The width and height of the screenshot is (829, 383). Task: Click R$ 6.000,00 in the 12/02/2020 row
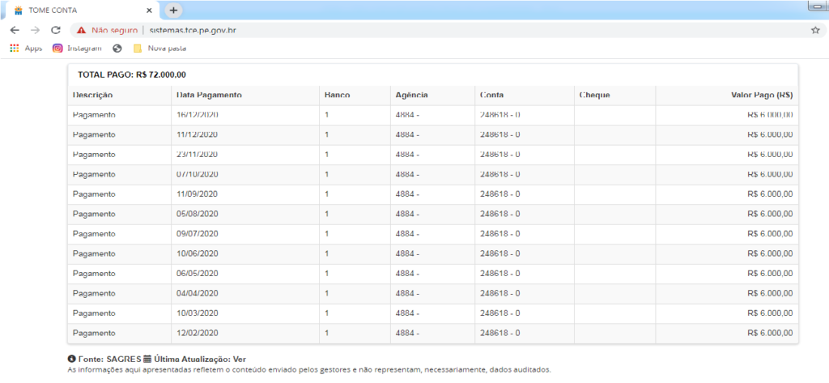click(771, 333)
